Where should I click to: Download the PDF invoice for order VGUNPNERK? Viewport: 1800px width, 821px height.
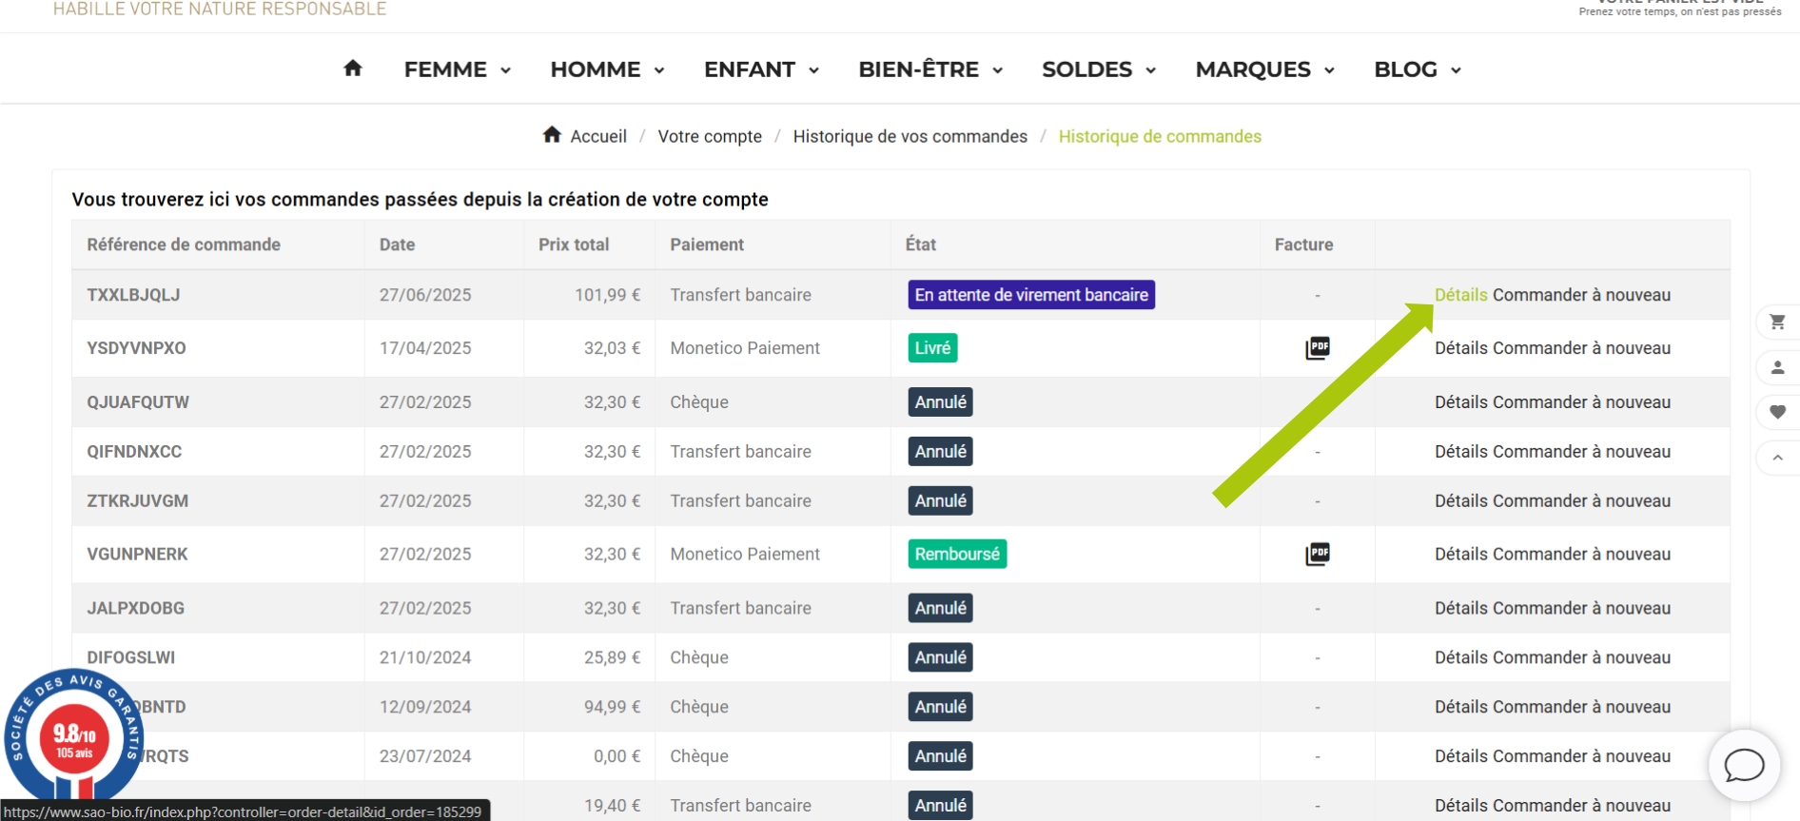(1318, 554)
